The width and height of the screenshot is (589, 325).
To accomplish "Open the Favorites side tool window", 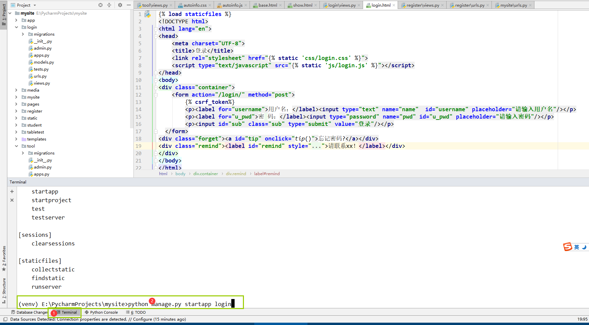I will (4, 258).
